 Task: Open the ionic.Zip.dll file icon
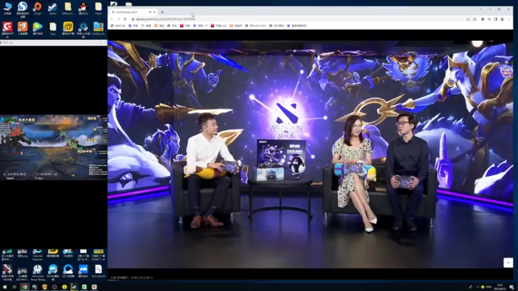pyautogui.click(x=98, y=270)
